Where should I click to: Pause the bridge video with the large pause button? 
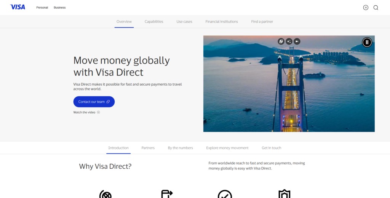point(367,42)
